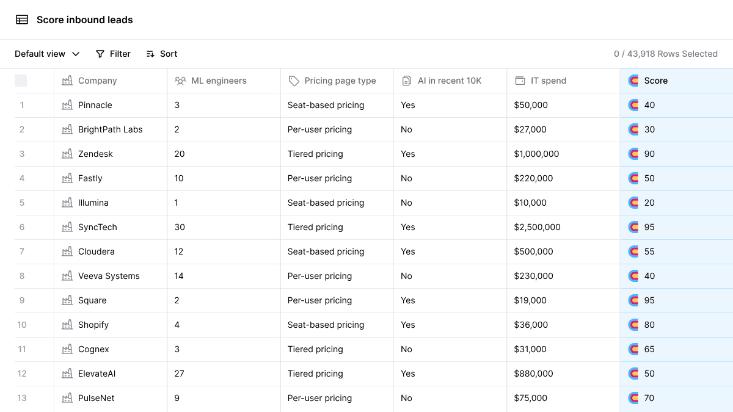Select row 1 by its row number
This screenshot has width=733, height=412.
coord(22,105)
